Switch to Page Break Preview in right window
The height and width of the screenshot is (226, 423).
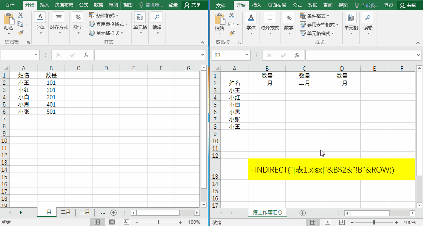pyautogui.click(x=342, y=222)
